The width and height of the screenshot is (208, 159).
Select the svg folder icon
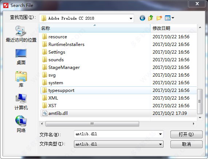(44, 75)
